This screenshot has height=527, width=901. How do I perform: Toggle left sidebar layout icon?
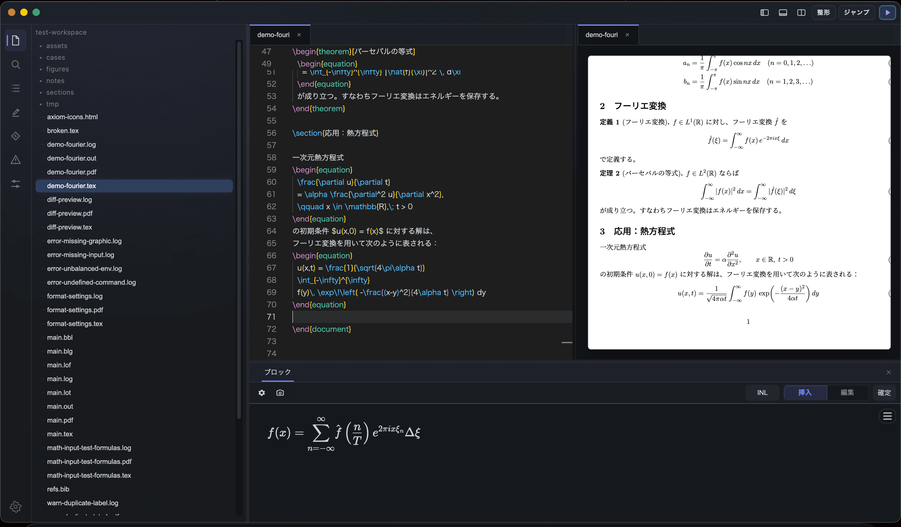click(x=764, y=13)
